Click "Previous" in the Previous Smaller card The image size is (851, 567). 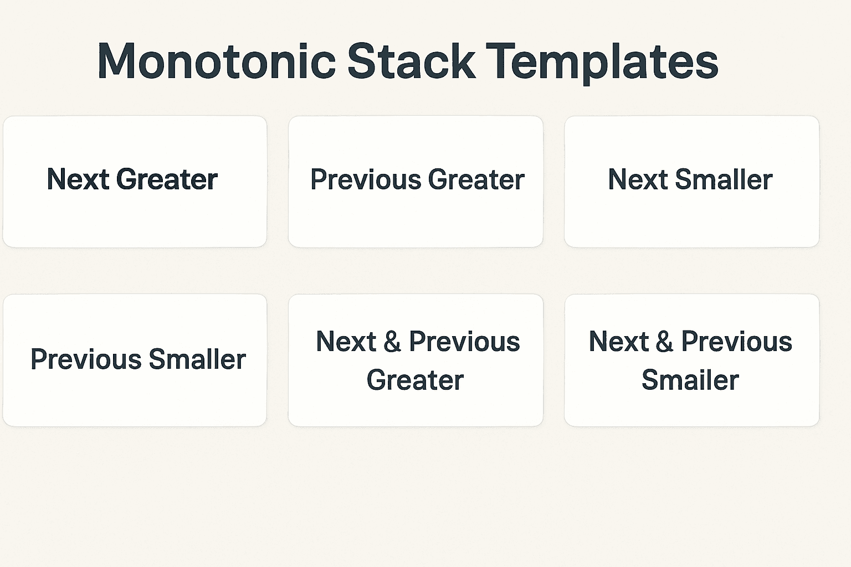point(86,359)
